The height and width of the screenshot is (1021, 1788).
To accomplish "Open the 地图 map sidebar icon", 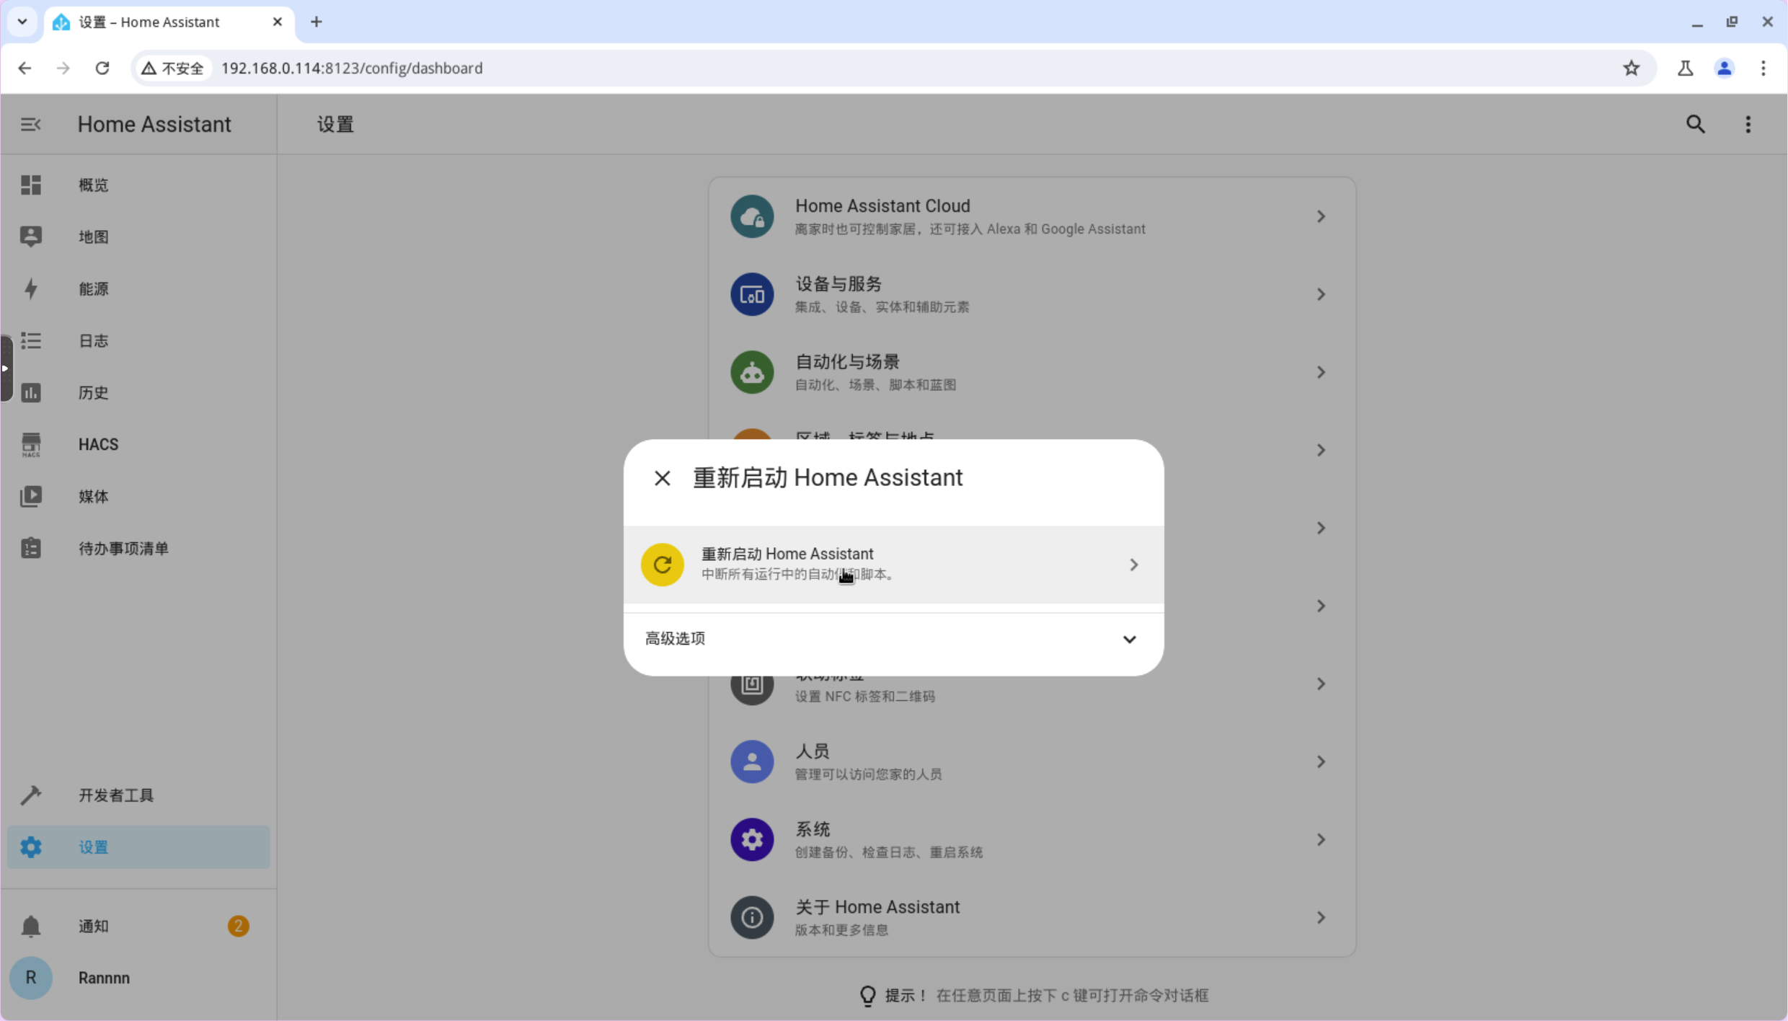I will coord(30,237).
